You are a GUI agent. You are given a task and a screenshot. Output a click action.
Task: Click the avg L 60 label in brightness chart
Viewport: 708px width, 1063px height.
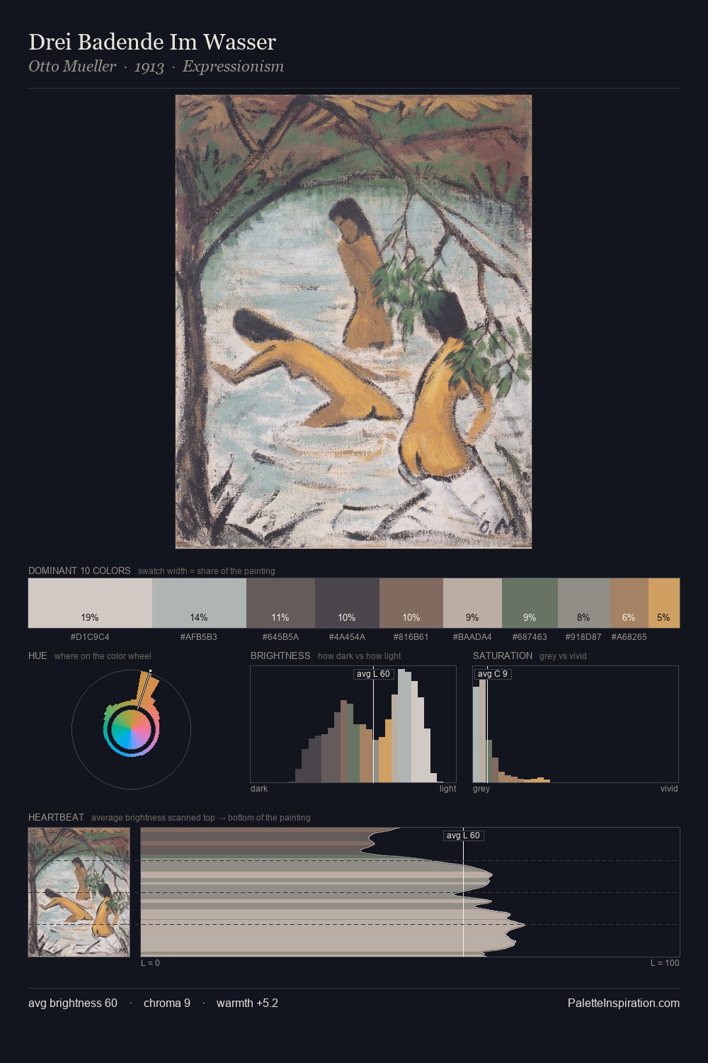(373, 674)
